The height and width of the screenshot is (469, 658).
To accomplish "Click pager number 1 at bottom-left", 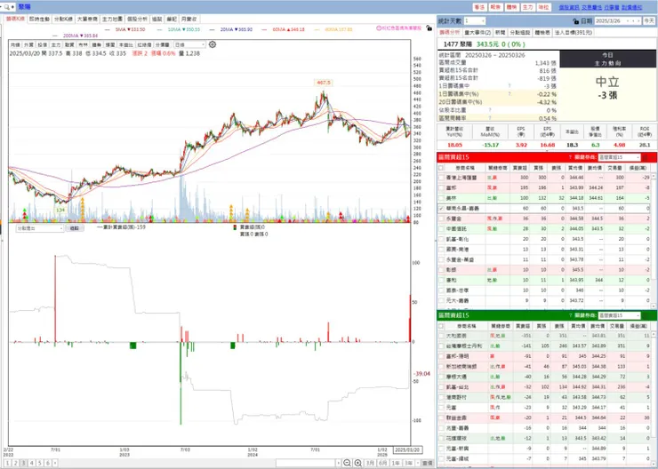I will pos(7,463).
